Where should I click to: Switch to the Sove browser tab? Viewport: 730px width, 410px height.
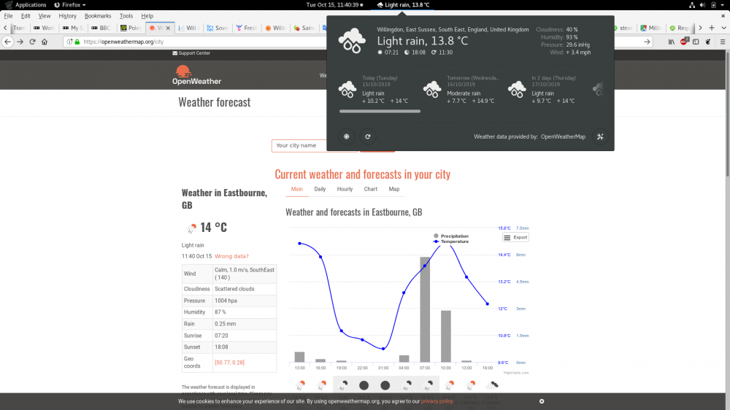218,28
